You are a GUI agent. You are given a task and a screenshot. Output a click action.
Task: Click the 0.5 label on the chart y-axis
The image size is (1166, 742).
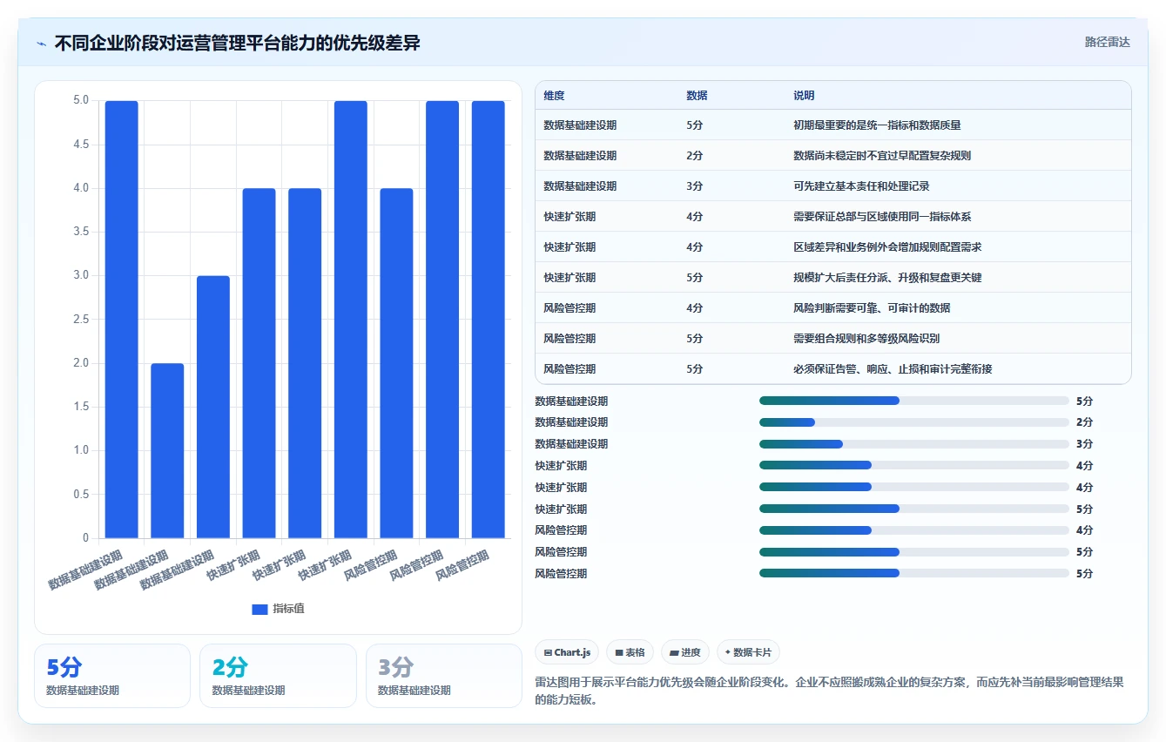pos(81,495)
